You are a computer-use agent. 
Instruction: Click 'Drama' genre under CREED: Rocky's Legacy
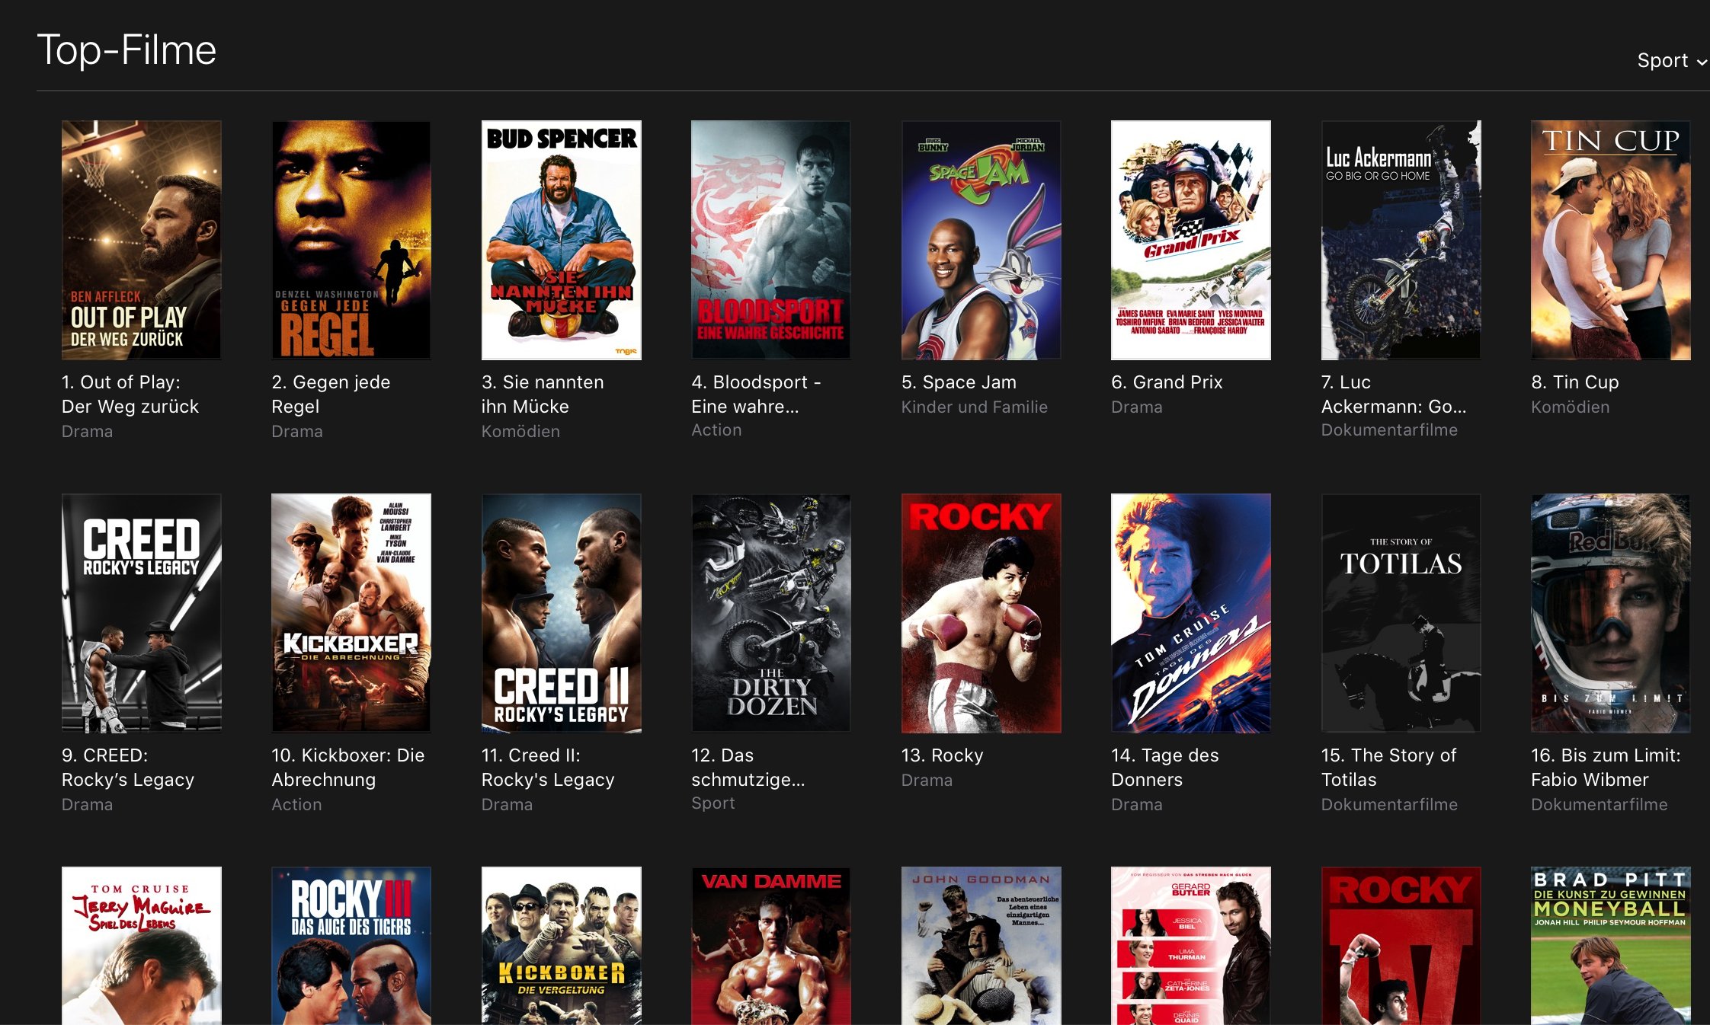click(87, 805)
